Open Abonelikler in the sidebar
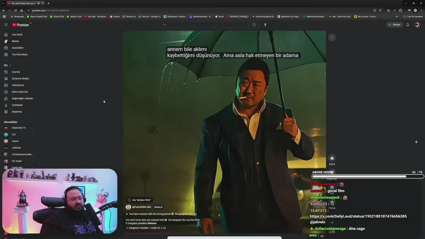Image resolution: width=425 pixels, height=239 pixels. 18,48
